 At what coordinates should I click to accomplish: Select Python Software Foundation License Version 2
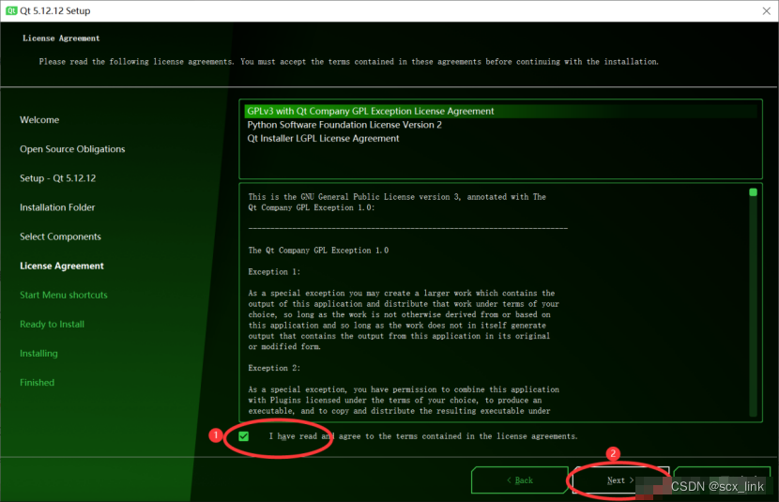(x=501, y=125)
